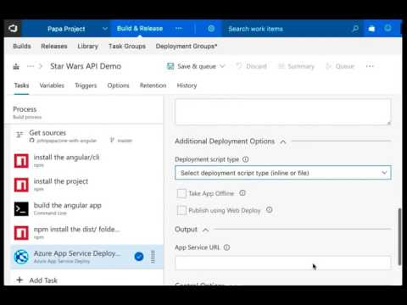Click the App Service URL input field
This screenshot has width=407, height=305.
coord(283,263)
